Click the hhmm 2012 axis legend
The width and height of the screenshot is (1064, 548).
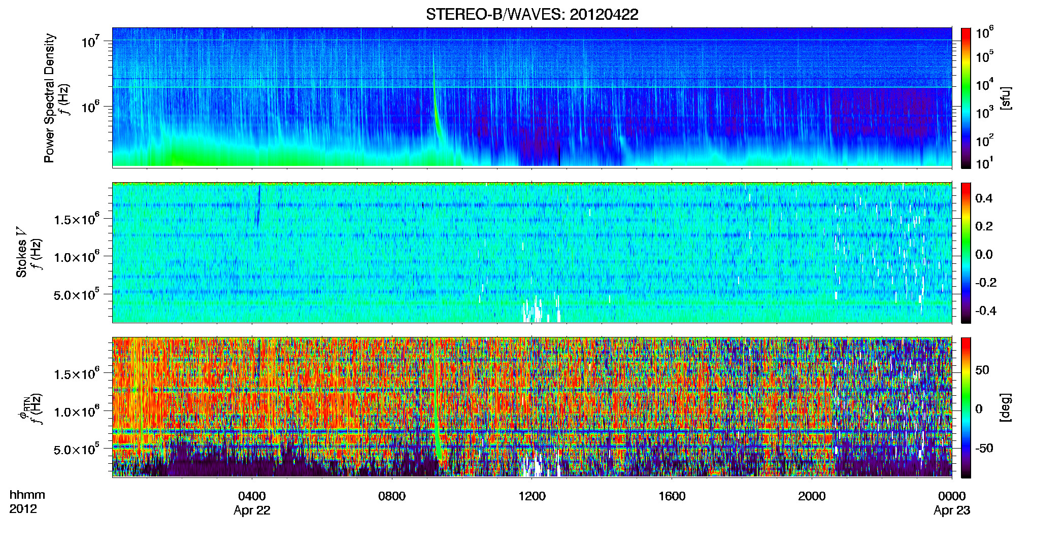coord(27,502)
